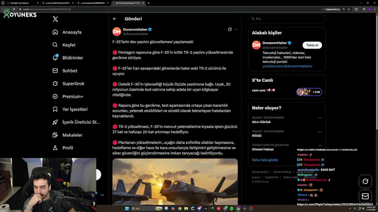Bookmark this page with star icon
378x212 pixels.
(349, 9)
